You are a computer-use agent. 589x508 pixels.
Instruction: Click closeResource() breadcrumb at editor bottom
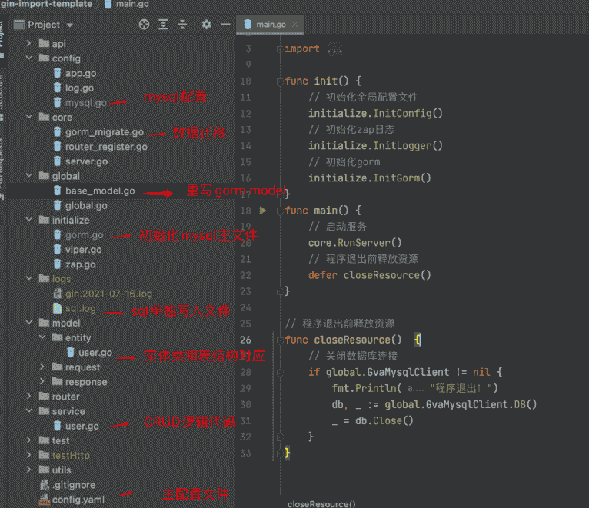[x=321, y=503]
